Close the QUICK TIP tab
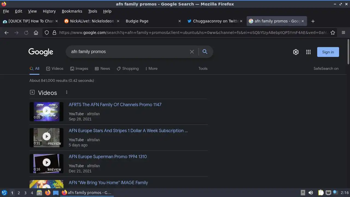350x197 pixels. [57, 21]
